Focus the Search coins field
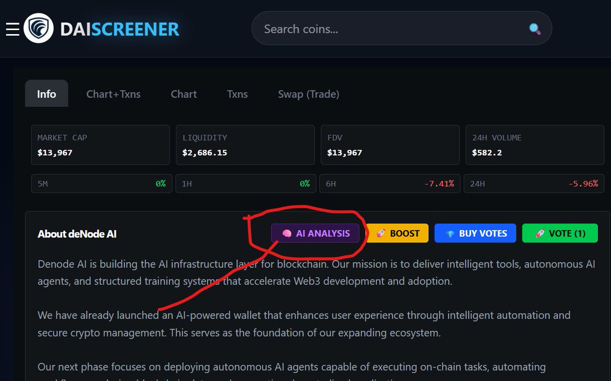The height and width of the screenshot is (381, 611). (402, 29)
